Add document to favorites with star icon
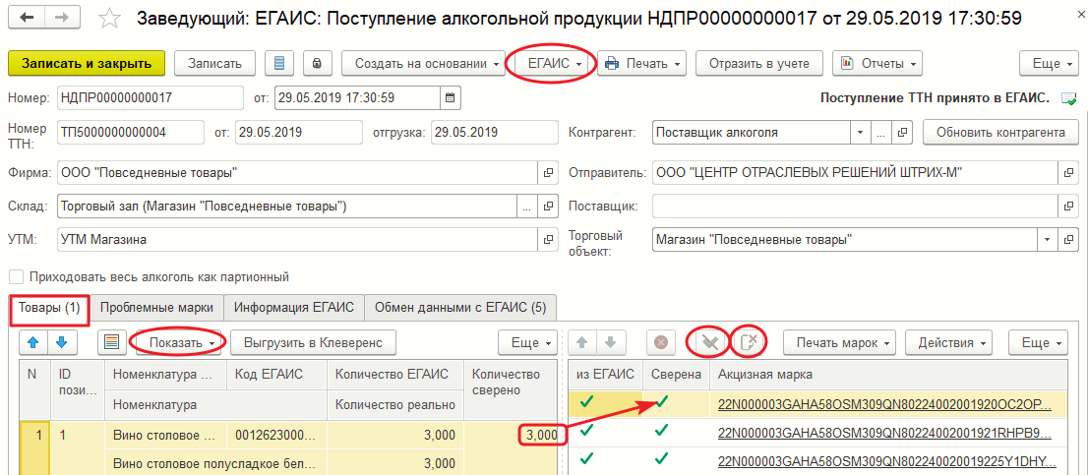The image size is (1088, 475). pyautogui.click(x=109, y=18)
